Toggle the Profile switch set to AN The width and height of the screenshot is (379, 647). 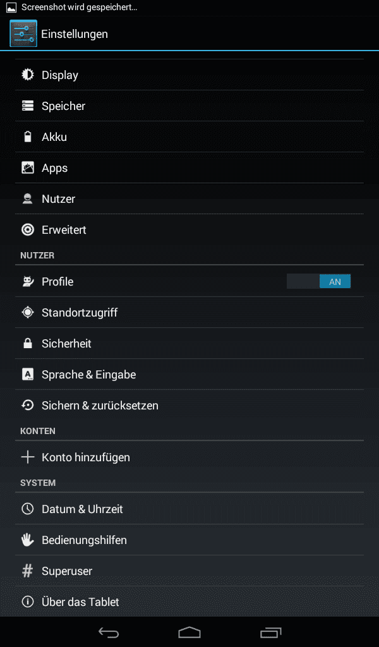[318, 281]
